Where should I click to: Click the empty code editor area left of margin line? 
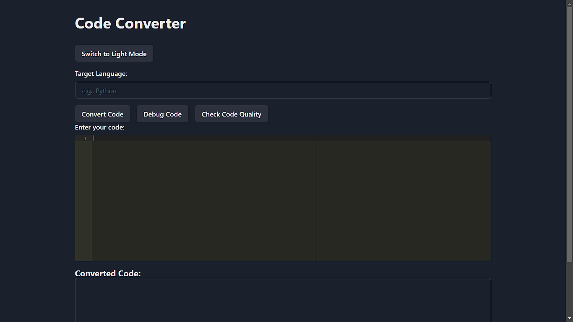203,201
